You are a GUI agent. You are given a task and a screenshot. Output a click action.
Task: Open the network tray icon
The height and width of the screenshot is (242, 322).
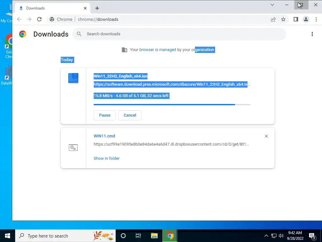coord(274,236)
